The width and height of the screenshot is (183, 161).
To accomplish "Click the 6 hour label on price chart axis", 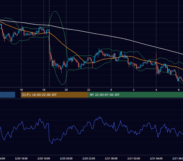I will (179, 90).
